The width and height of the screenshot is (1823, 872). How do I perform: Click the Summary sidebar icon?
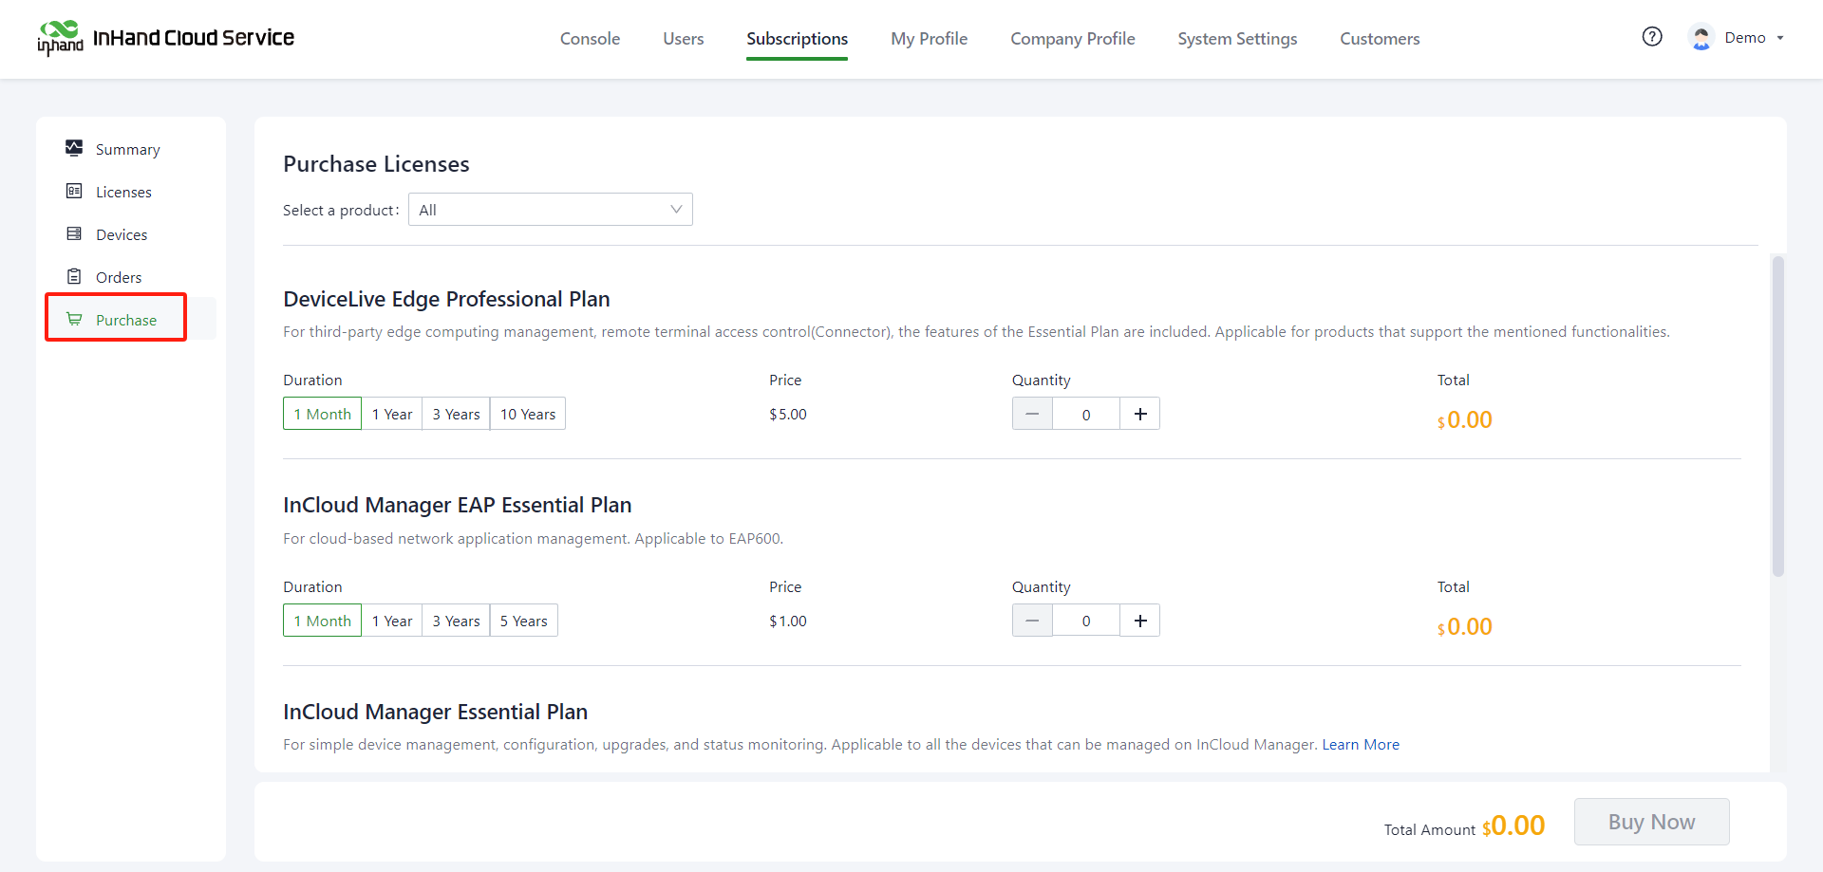pos(74,148)
